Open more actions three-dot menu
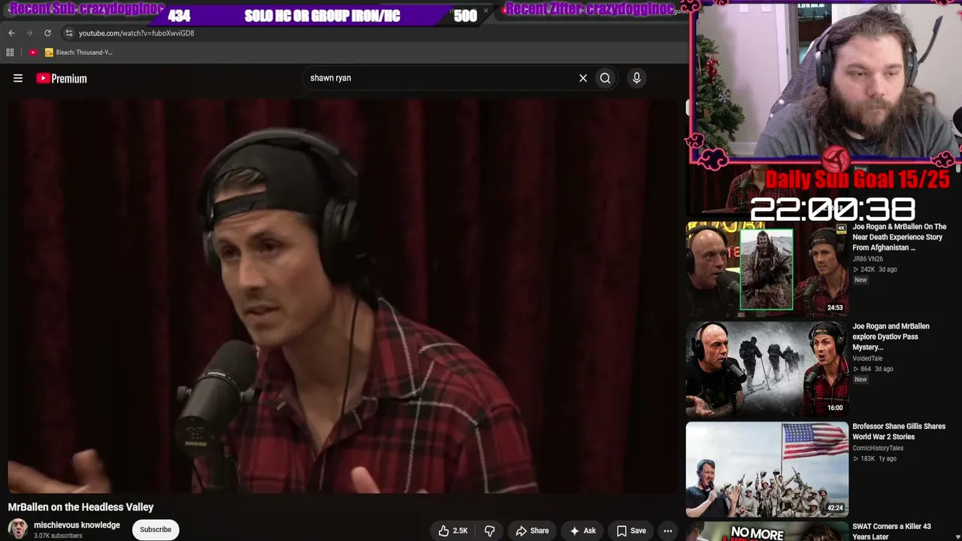This screenshot has width=962, height=541. pyautogui.click(x=667, y=530)
